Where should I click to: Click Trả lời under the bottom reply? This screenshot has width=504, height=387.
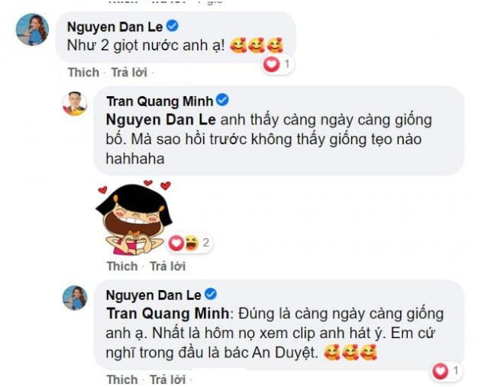168,379
